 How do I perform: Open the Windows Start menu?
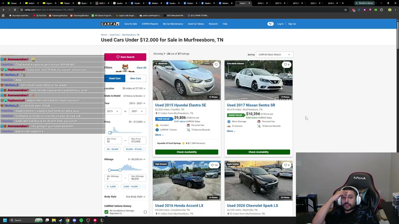pos(5,220)
